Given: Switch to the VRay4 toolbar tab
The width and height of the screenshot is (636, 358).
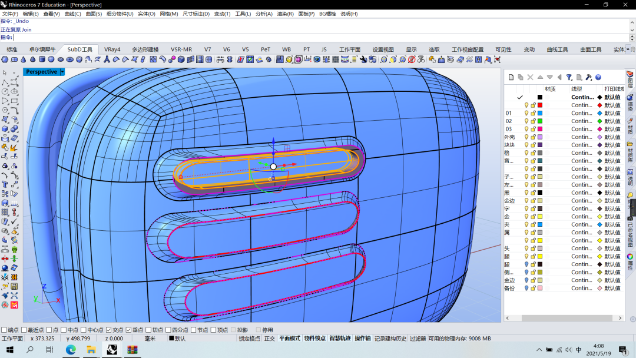Looking at the screenshot, I should [x=112, y=49].
